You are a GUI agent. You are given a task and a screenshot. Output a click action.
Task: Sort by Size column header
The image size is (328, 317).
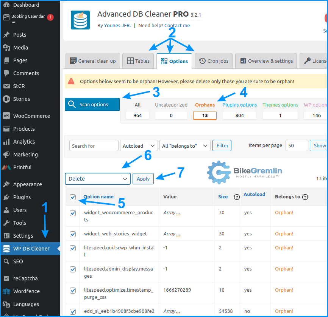tap(223, 196)
